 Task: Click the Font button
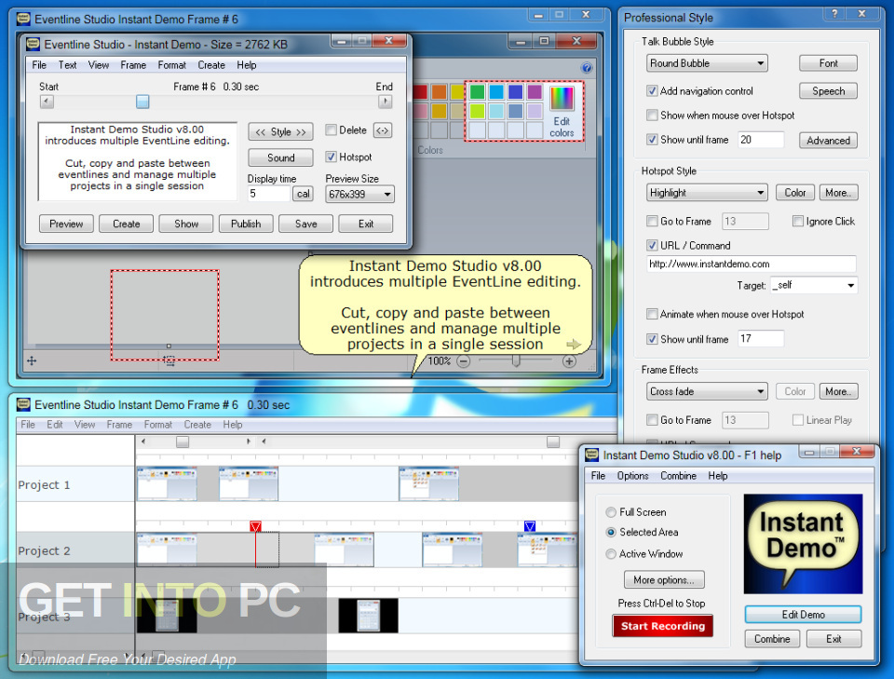[x=828, y=63]
